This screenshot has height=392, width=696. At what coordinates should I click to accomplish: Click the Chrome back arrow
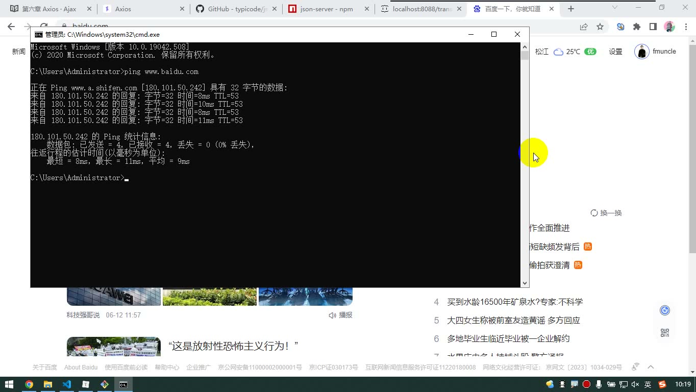pos(11,27)
